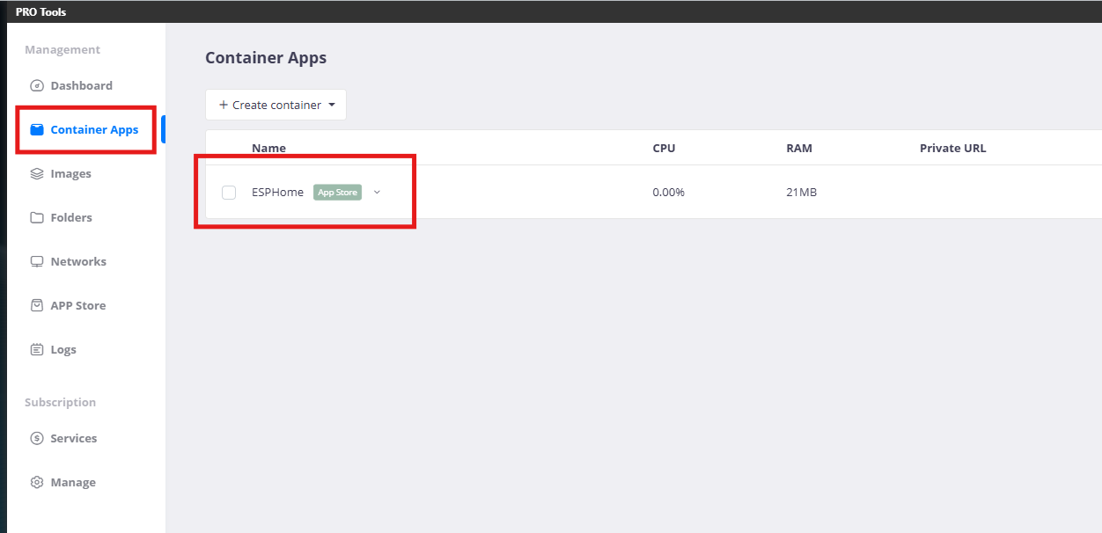Go to the Manage page

(x=73, y=482)
